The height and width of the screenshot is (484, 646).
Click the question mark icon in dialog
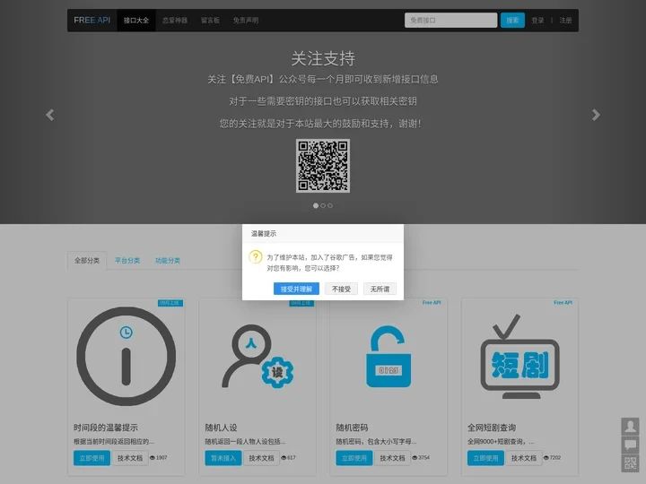coord(256,257)
